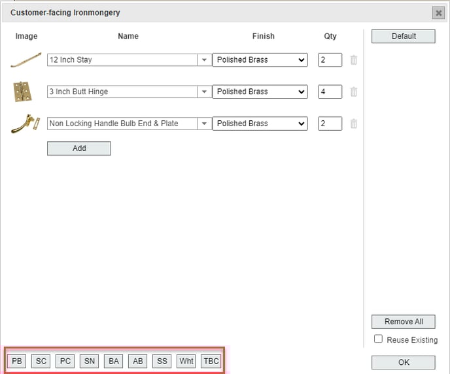The width and height of the screenshot is (450, 374).
Task: Delete the 12 Inch Stay row
Action: pyautogui.click(x=354, y=60)
